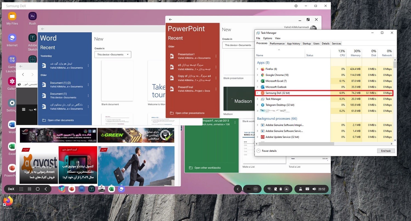
Task: Expand the DeX tray up-arrow button
Action: click(x=287, y=189)
